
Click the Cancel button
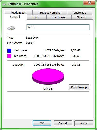pyautogui.click(x=63, y=123)
